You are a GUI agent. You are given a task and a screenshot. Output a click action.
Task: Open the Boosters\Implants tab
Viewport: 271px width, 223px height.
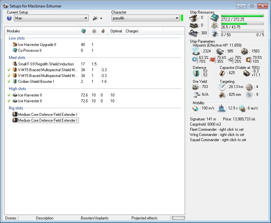(94, 218)
